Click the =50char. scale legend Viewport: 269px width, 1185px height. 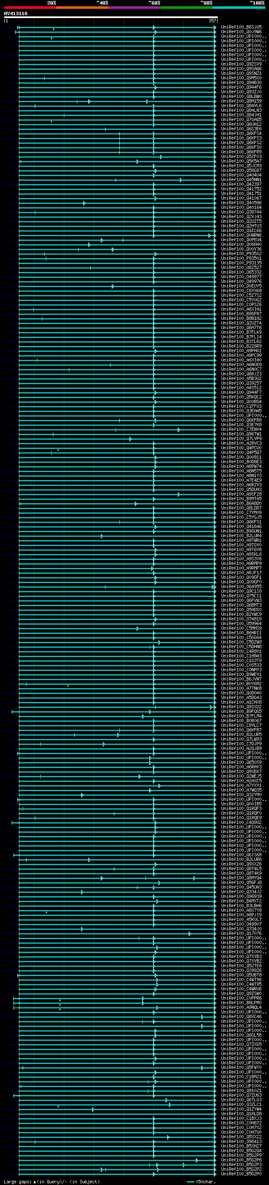click(x=201, y=1181)
